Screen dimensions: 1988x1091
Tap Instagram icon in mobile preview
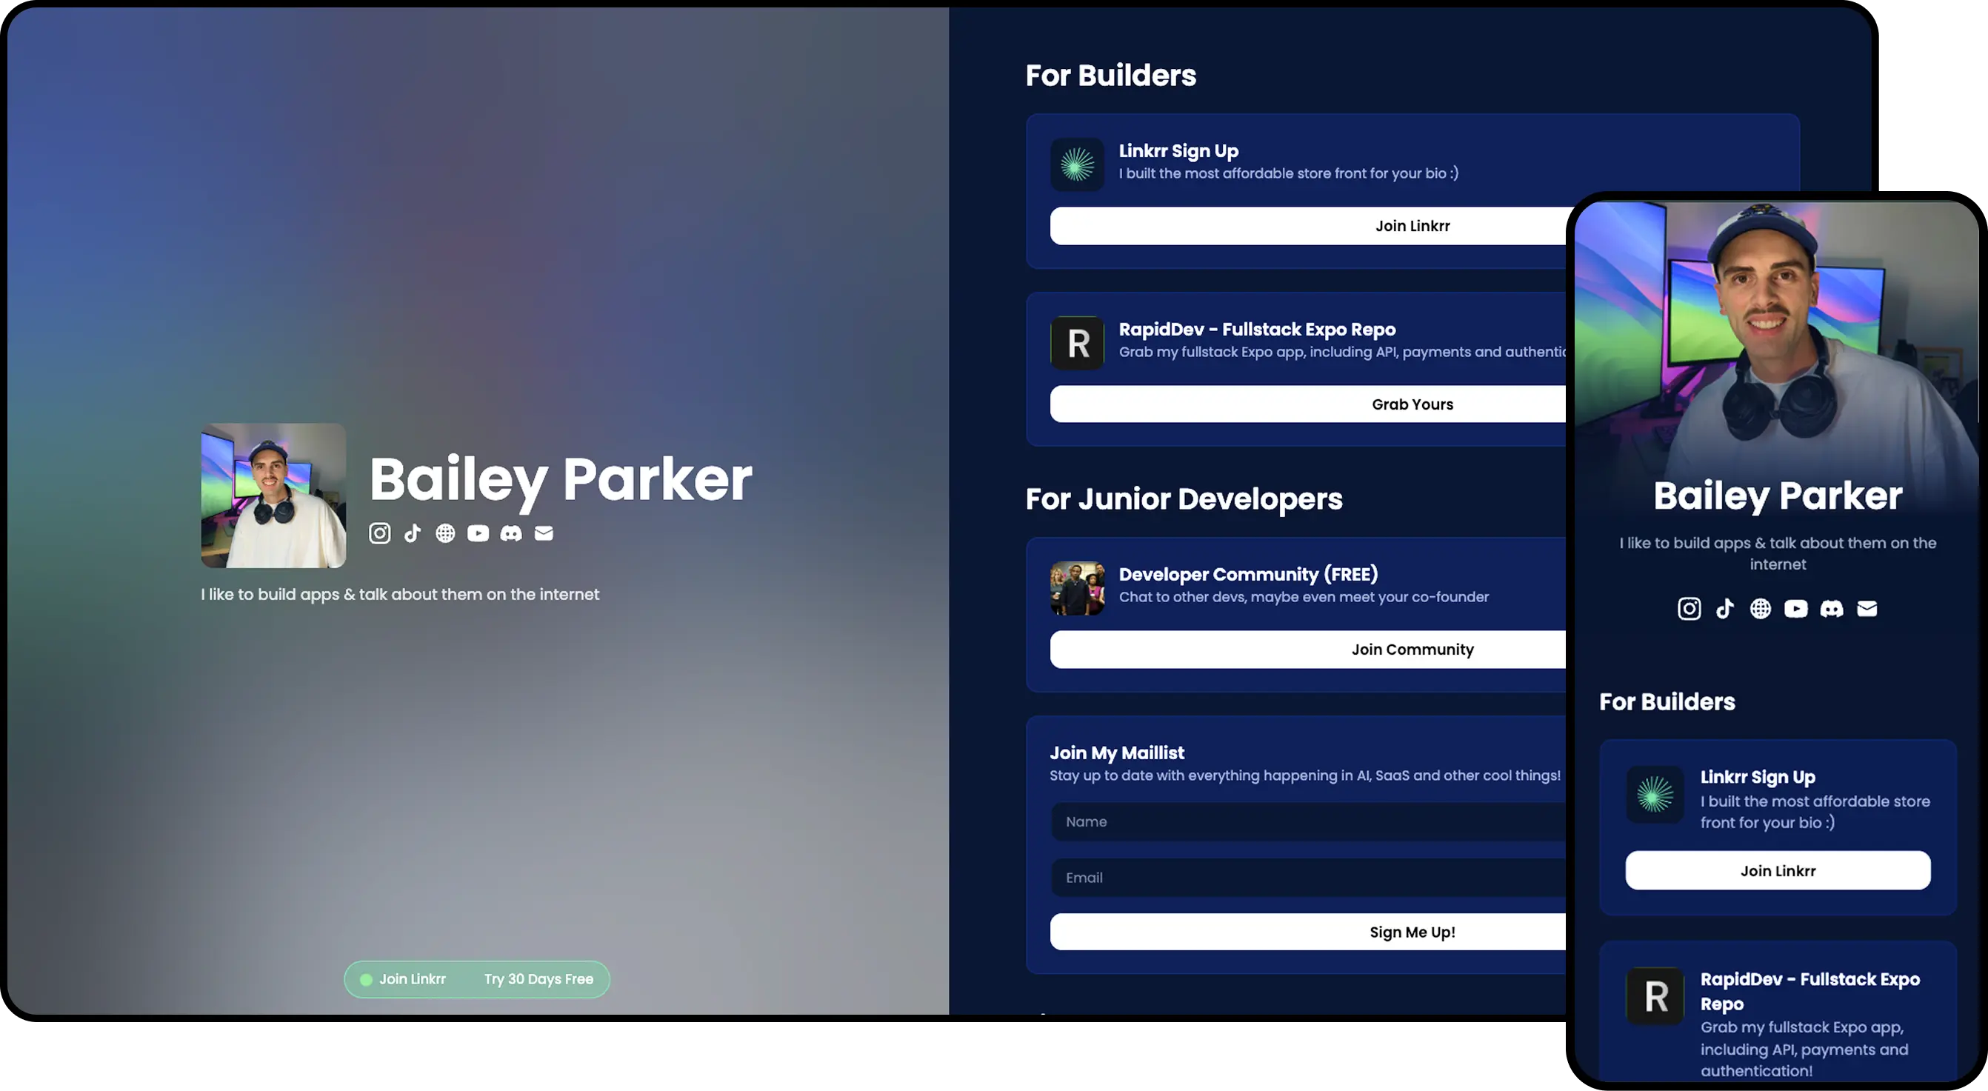point(1689,609)
